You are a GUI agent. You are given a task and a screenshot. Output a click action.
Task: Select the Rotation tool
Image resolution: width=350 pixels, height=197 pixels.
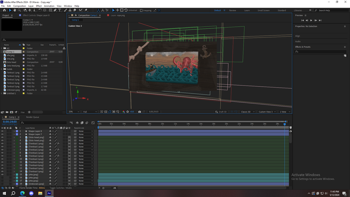[40, 10]
